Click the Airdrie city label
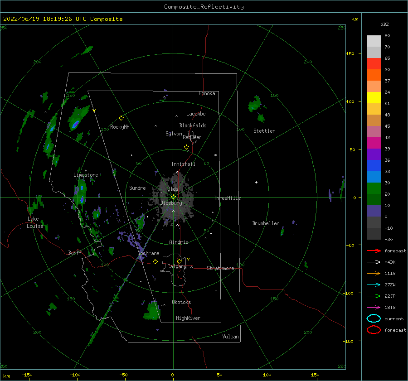Screen dimensions: 408x381 point(179,242)
